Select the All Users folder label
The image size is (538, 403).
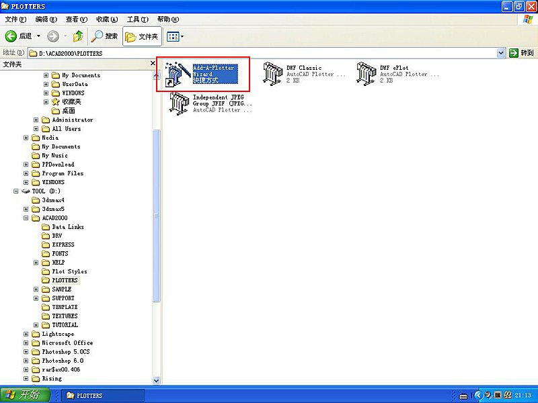coord(67,129)
